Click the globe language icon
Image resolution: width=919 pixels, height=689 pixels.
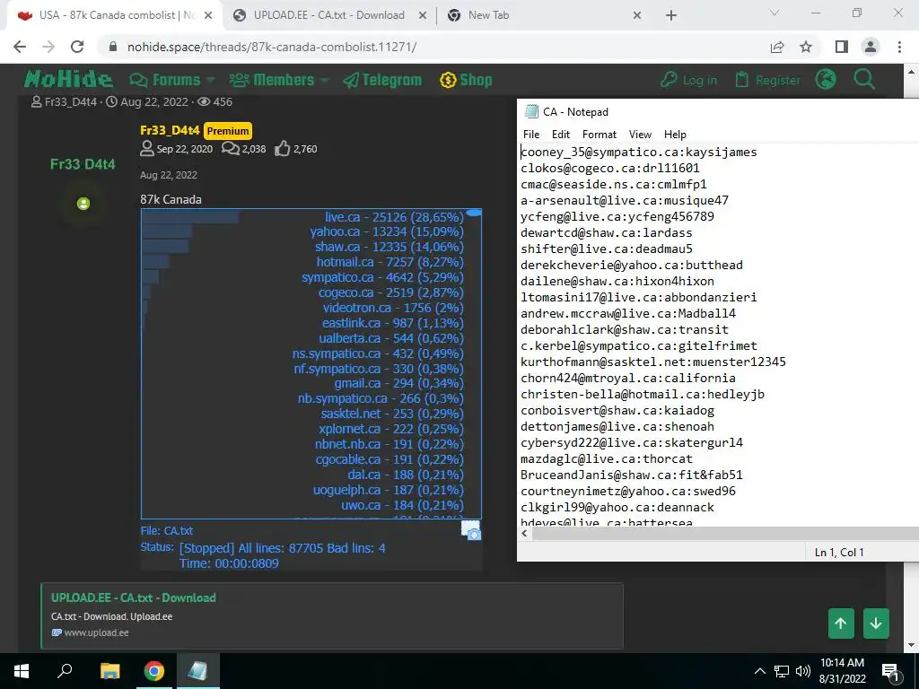pos(826,79)
